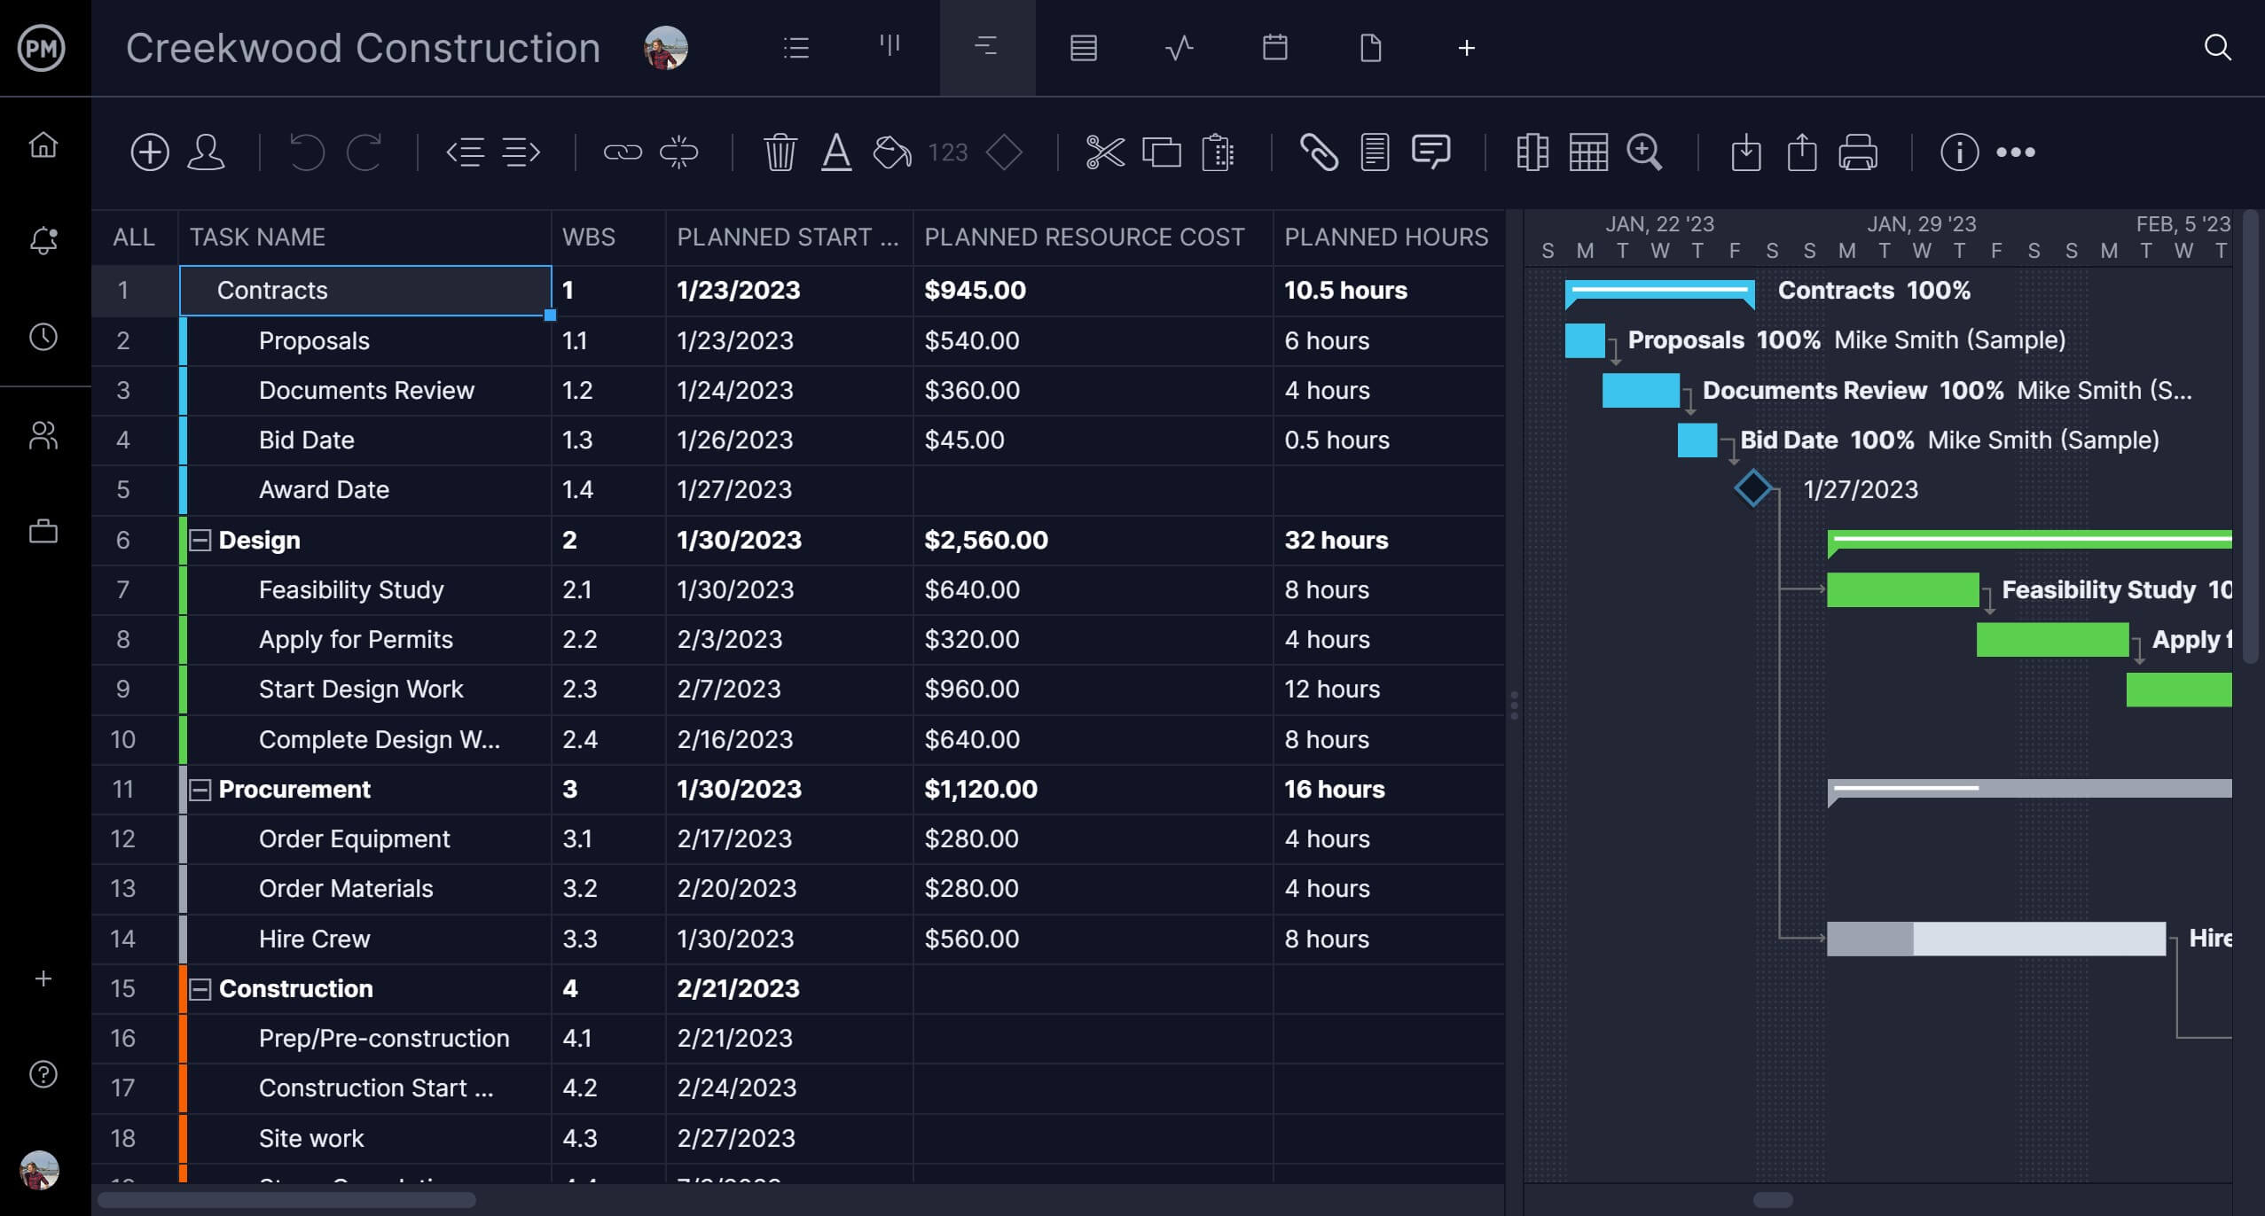This screenshot has height=1216, width=2265.
Task: Click the Award Date milestone marker
Action: pyautogui.click(x=1752, y=490)
